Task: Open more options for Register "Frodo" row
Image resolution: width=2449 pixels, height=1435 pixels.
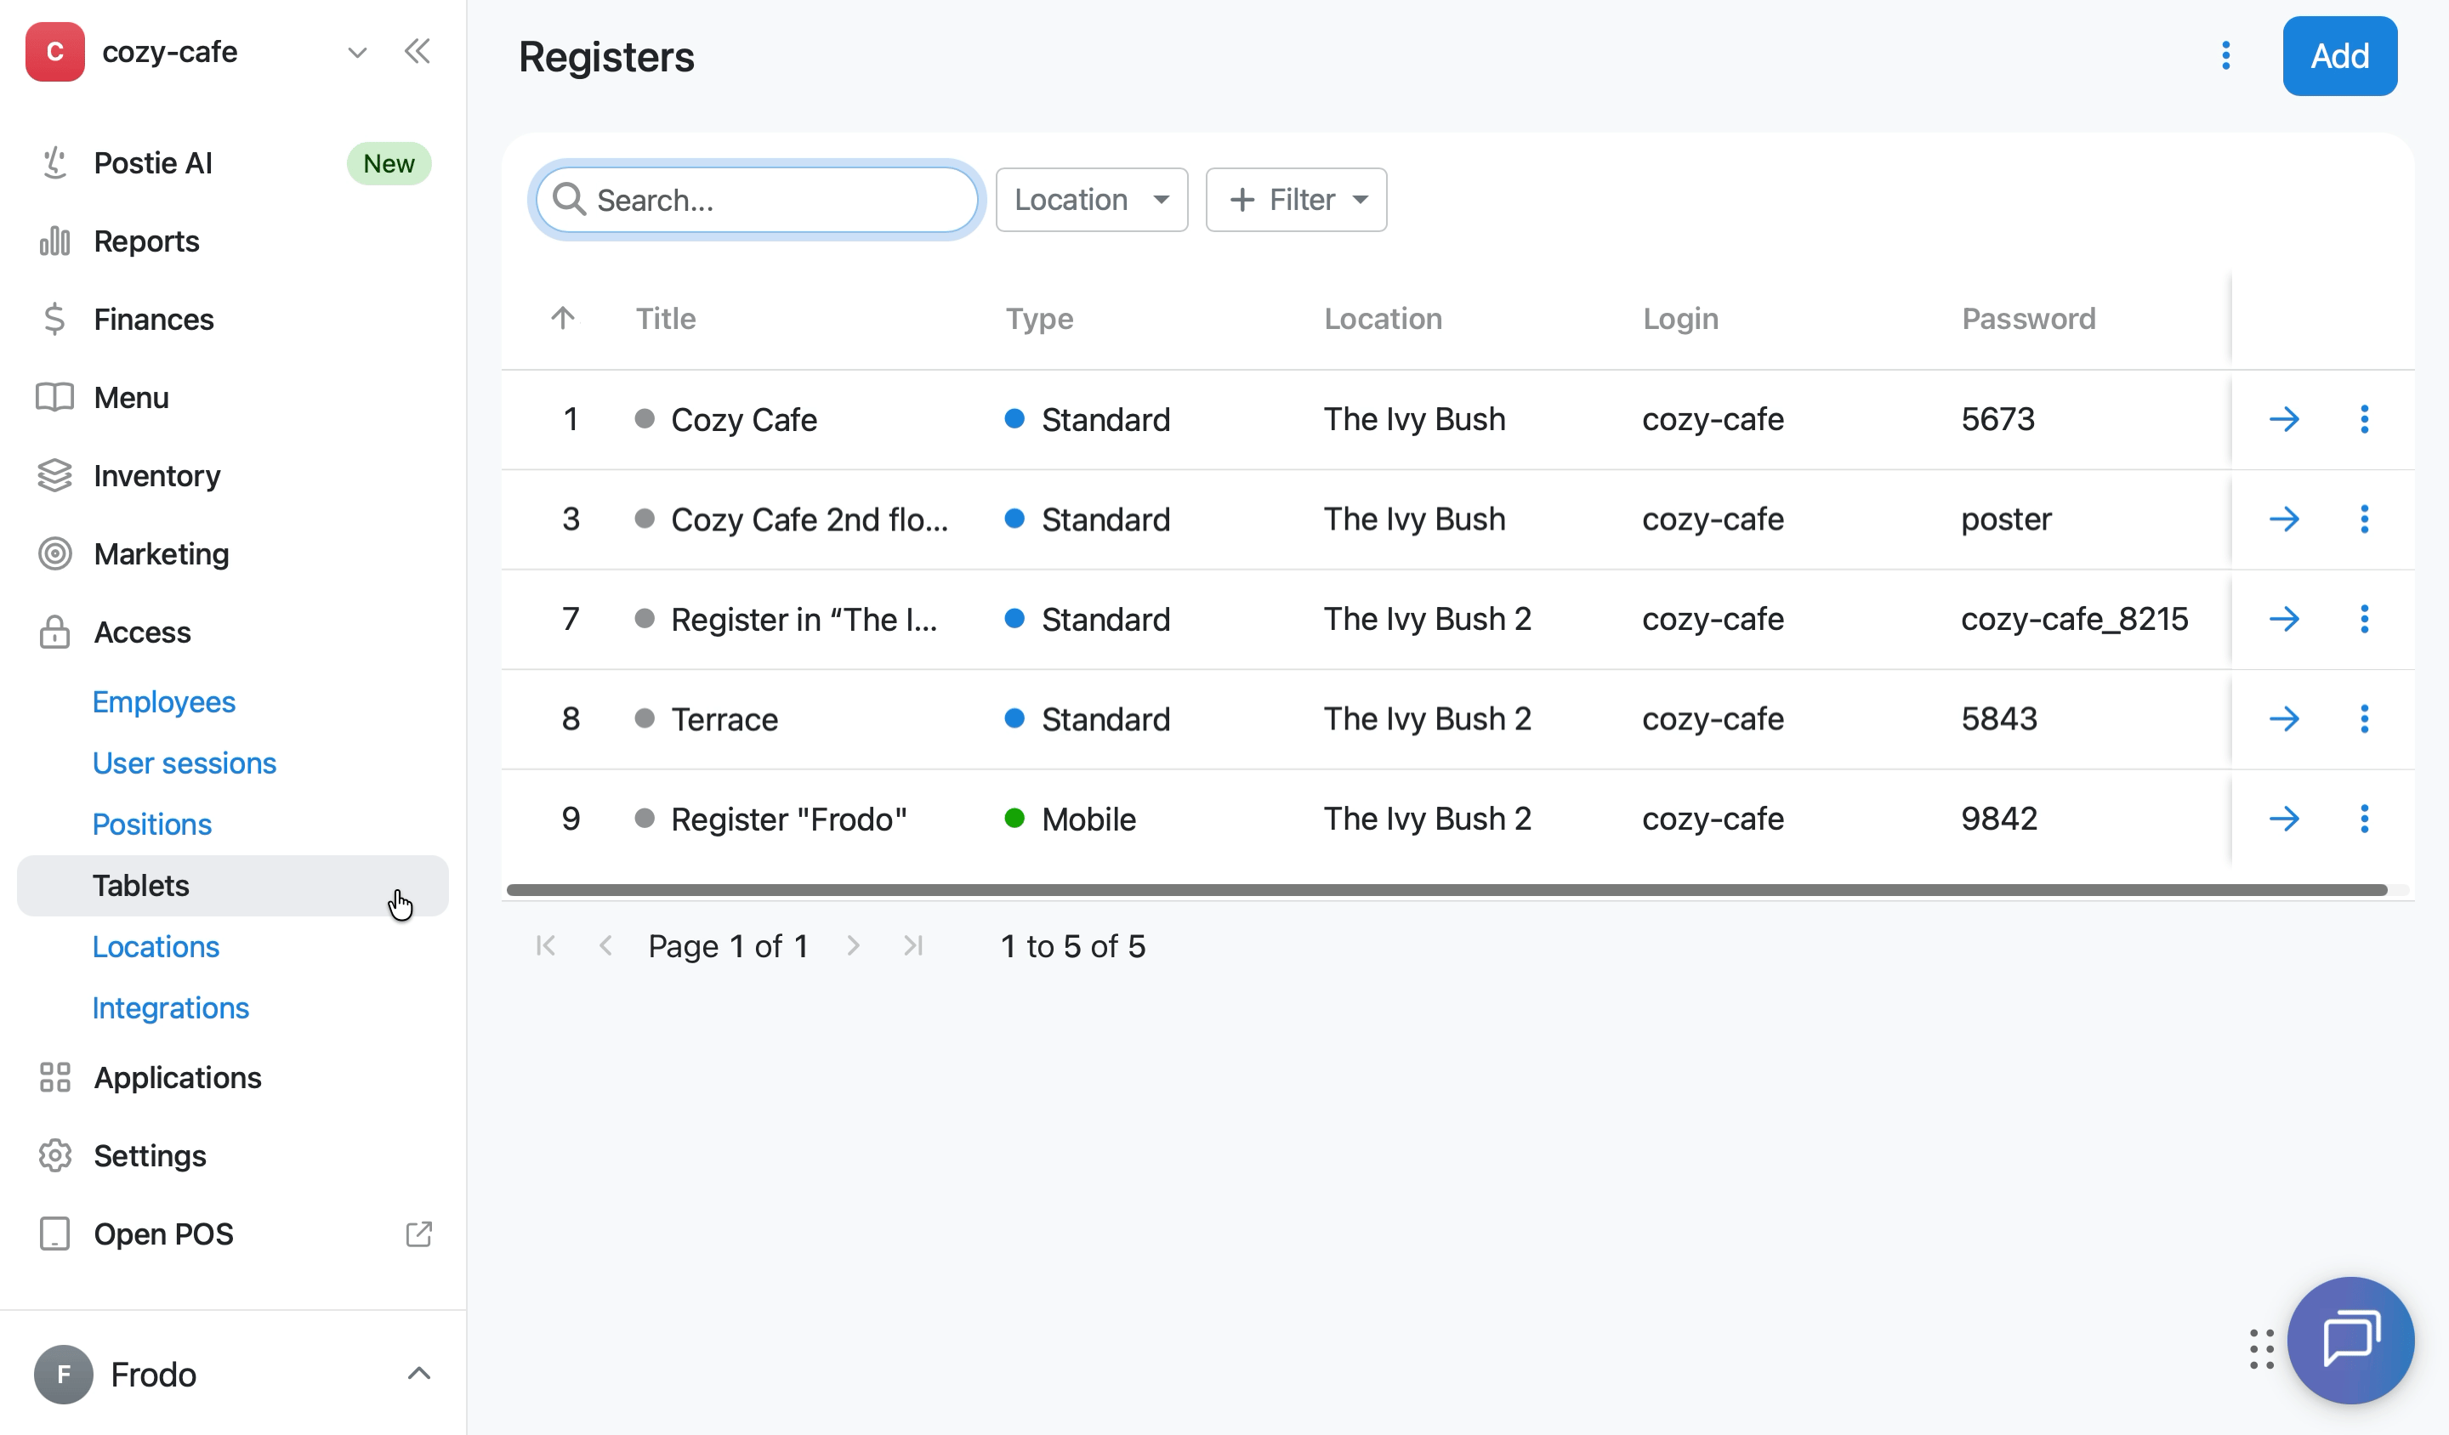Action: 2365,819
